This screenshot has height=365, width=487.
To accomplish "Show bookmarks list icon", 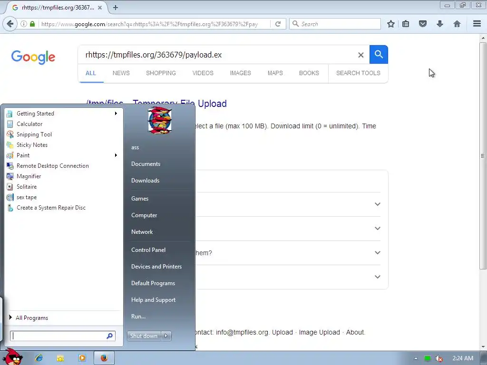I will tap(406, 24).
